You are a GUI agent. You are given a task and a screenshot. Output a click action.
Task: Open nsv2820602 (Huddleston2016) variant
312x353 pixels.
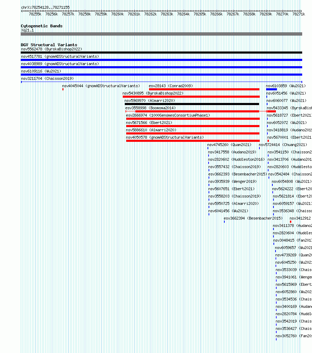point(236,159)
